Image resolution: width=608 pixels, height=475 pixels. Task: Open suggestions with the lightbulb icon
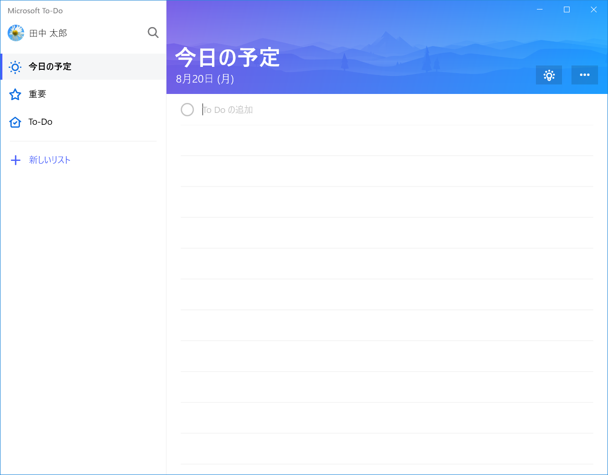click(549, 75)
